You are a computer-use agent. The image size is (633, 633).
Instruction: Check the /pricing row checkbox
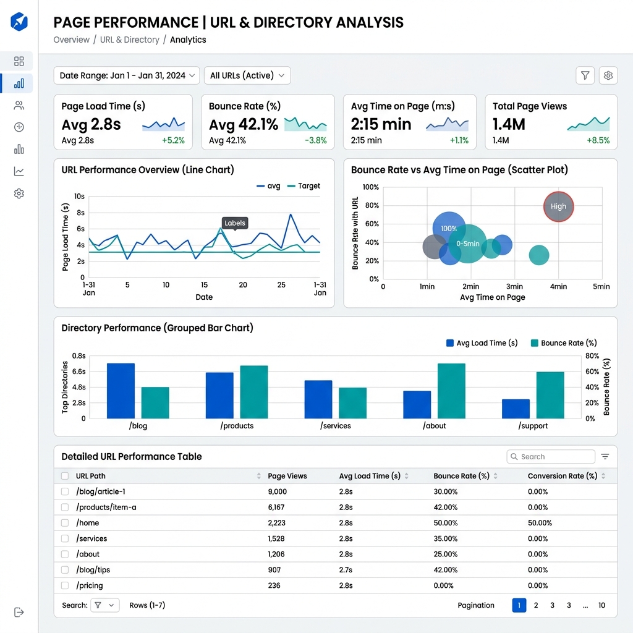pyautogui.click(x=64, y=585)
